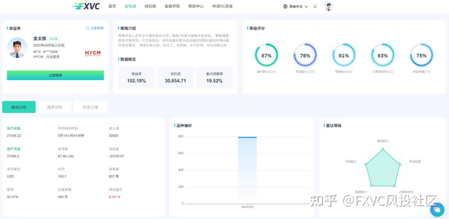Click the 83% 近期有效性 progress ring
The height and width of the screenshot is (219, 449).
tap(383, 56)
